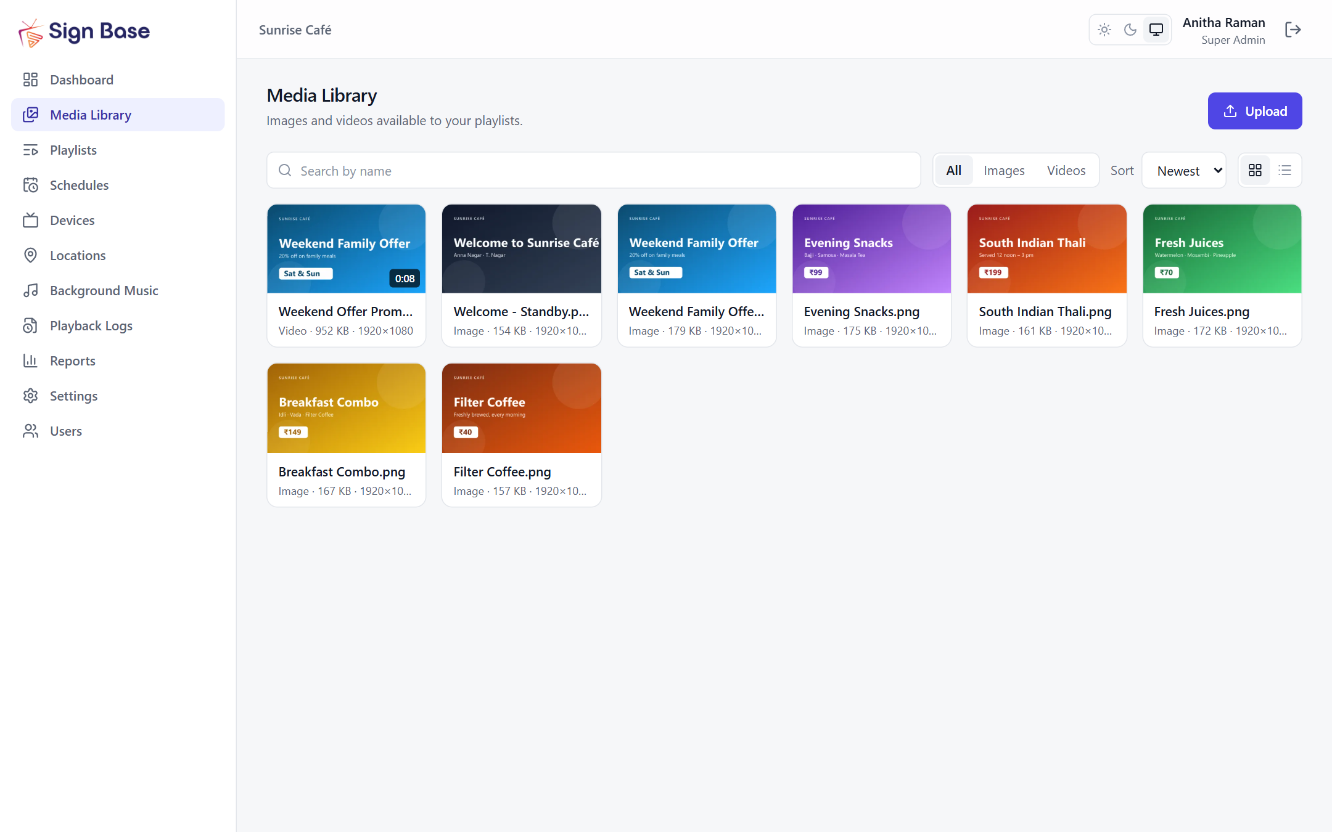Open the Newest sort dropdown
The image size is (1332, 832).
tap(1184, 171)
